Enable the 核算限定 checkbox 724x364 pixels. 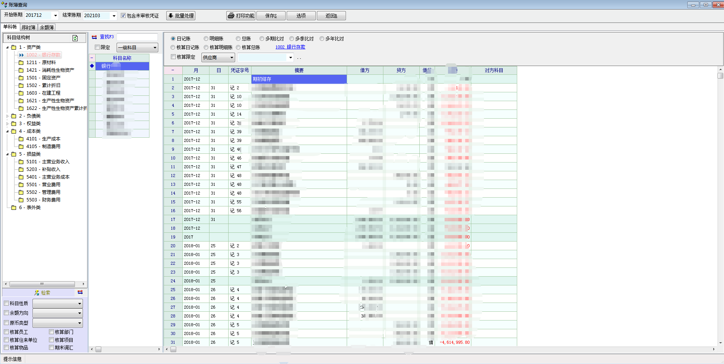click(x=174, y=57)
